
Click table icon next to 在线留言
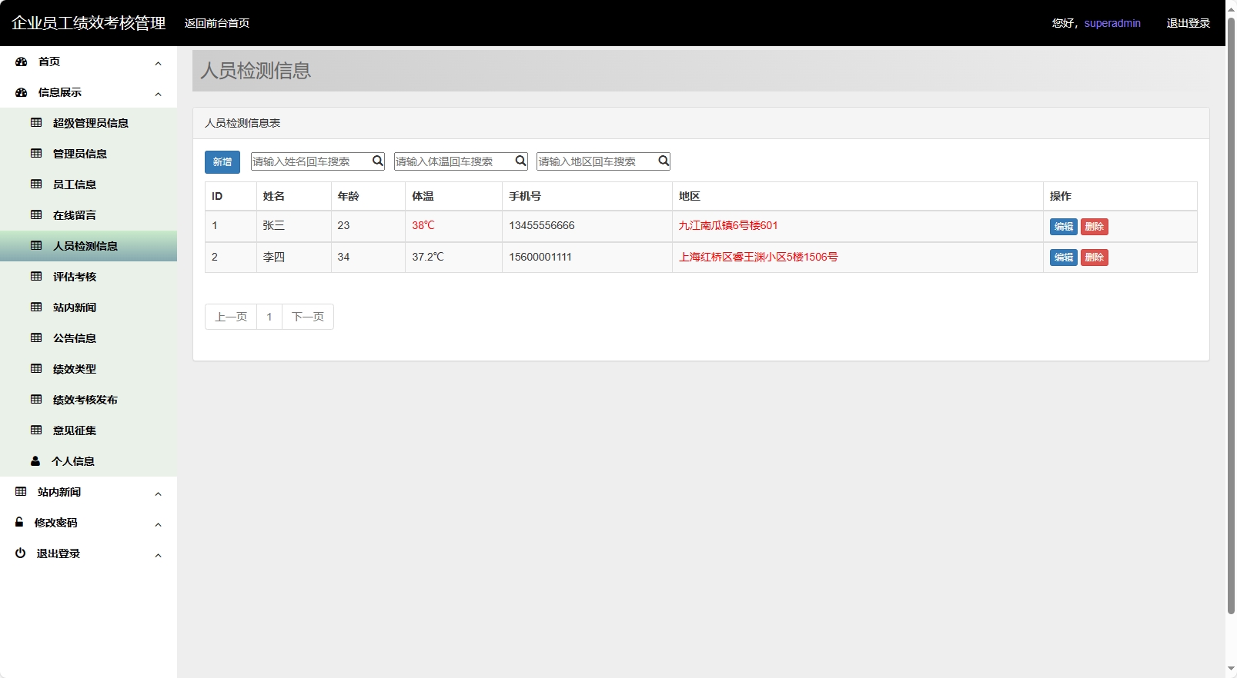tap(36, 215)
